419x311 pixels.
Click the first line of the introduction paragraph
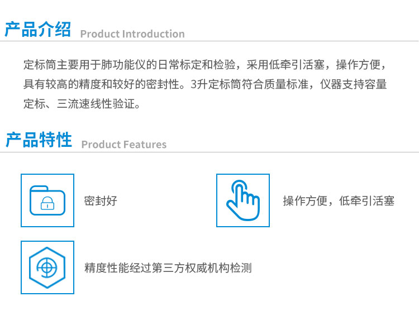pos(205,65)
